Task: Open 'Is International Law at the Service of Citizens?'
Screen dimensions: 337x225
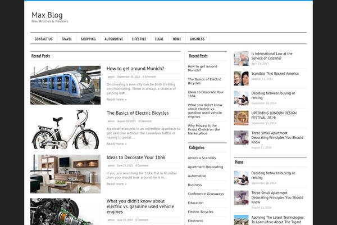Action: 272,56
